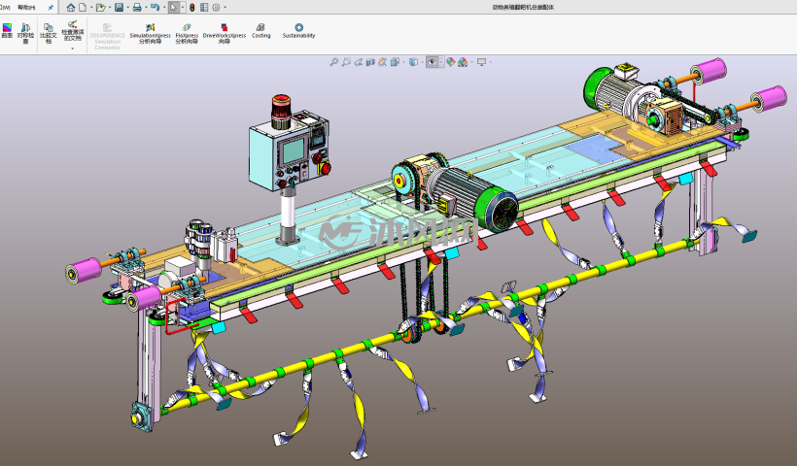Expand Hide/Show Items dropdown arrow

(440, 62)
